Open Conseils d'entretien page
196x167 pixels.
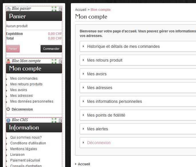click(x=26, y=166)
